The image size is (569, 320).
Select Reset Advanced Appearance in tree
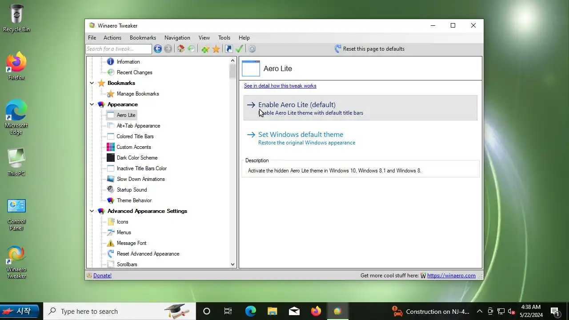pos(148,254)
